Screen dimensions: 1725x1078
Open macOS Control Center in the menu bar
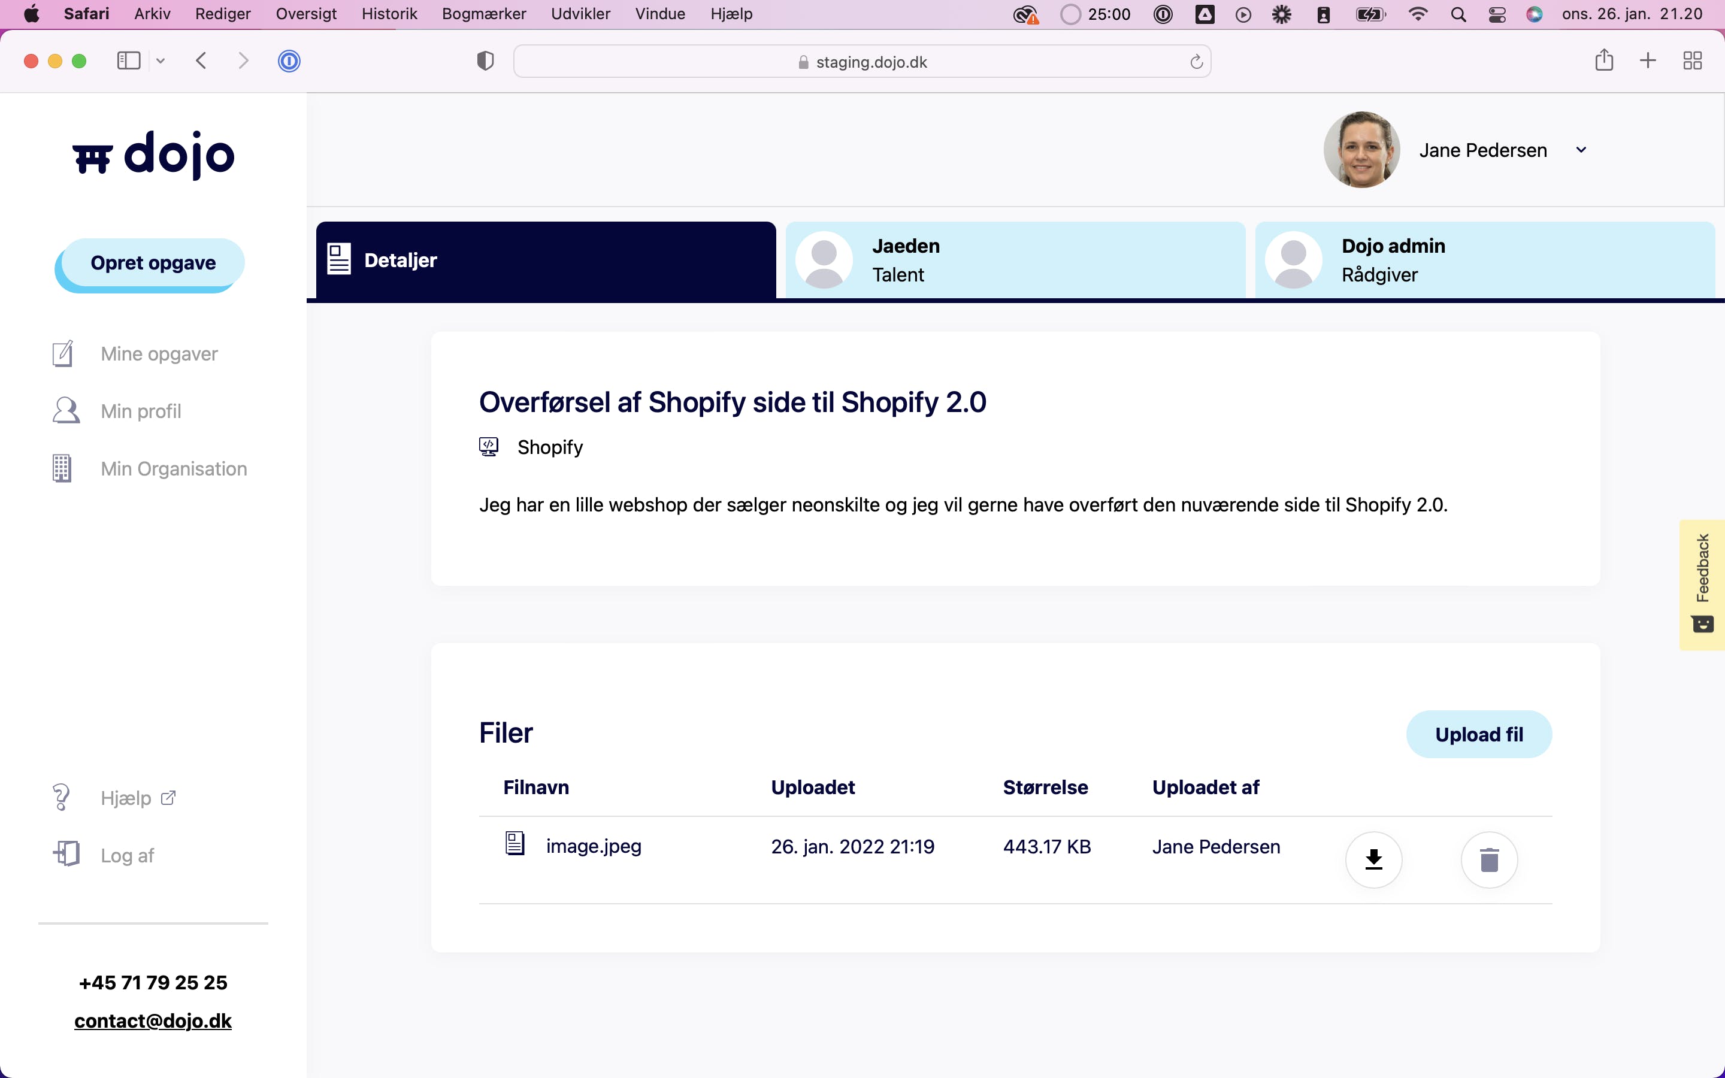(x=1497, y=14)
